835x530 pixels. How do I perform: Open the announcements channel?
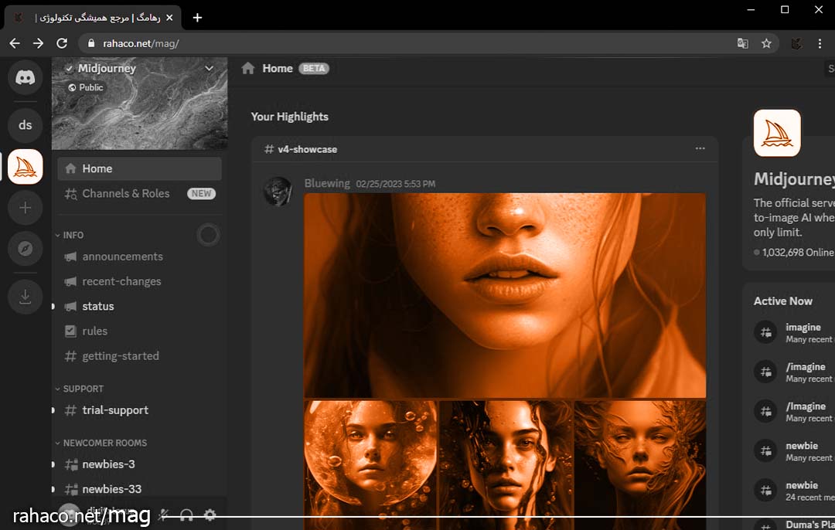(x=122, y=257)
